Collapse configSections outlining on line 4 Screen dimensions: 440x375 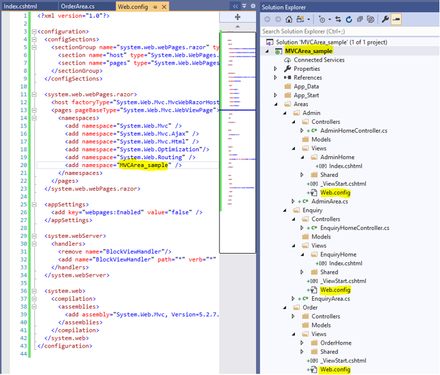(34, 39)
